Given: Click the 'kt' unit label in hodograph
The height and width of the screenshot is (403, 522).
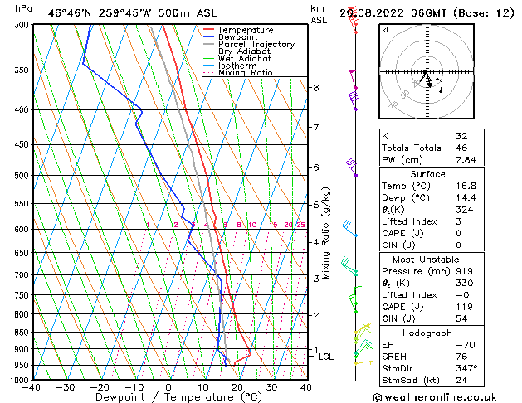Looking at the screenshot, I should 386,30.
